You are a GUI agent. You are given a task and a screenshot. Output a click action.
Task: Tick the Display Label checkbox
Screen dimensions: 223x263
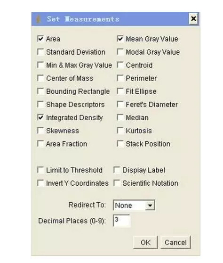coord(117,170)
